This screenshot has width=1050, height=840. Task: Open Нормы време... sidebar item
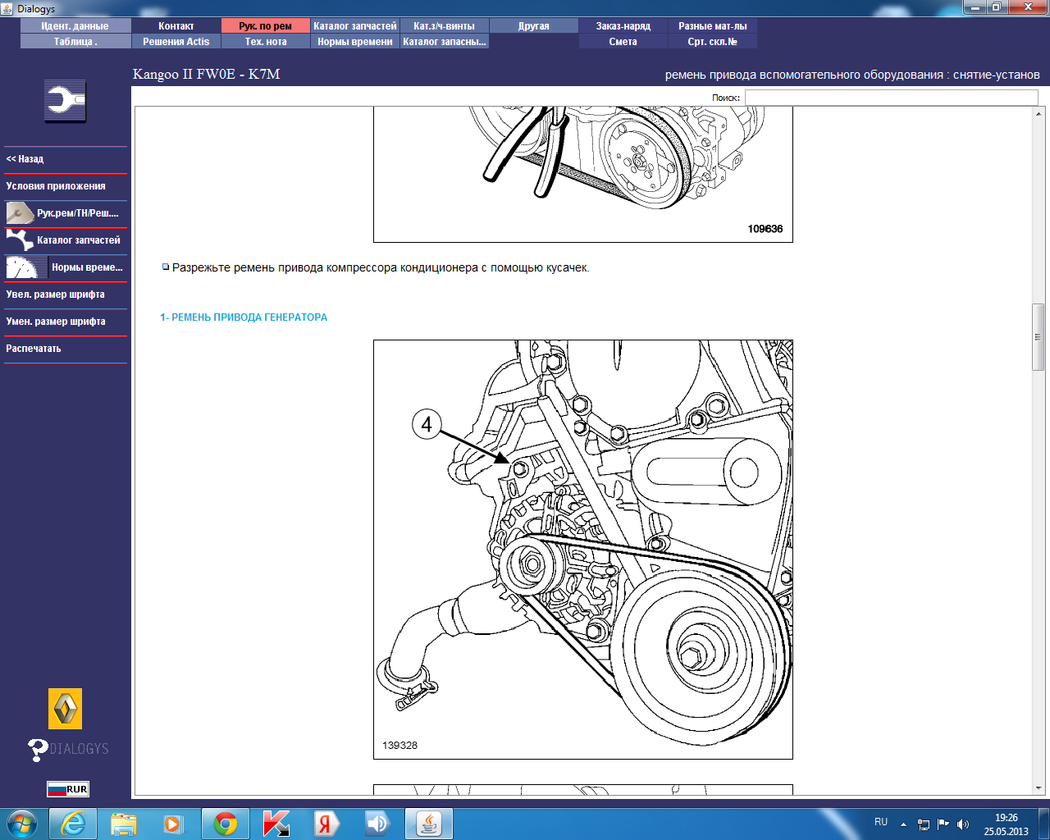tap(66, 267)
